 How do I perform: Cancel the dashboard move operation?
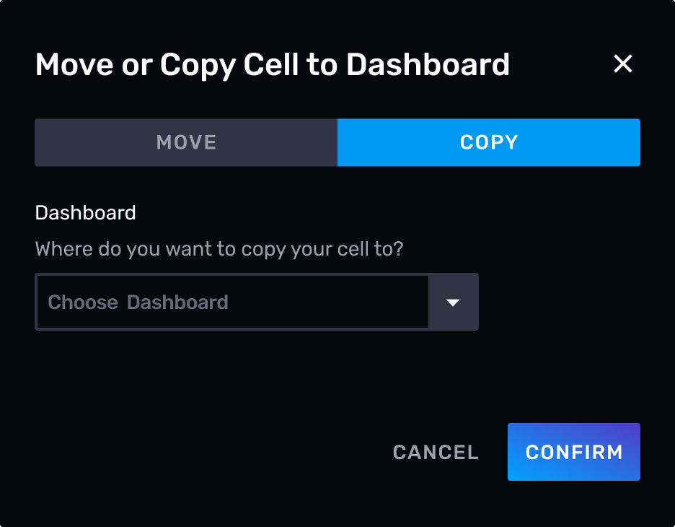click(435, 452)
